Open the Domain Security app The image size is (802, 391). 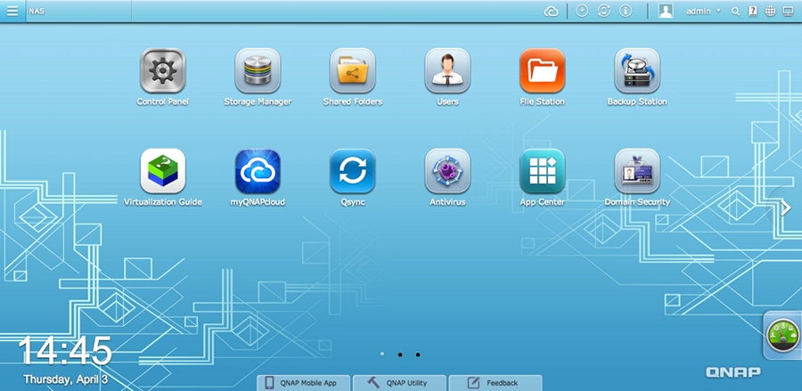click(636, 171)
